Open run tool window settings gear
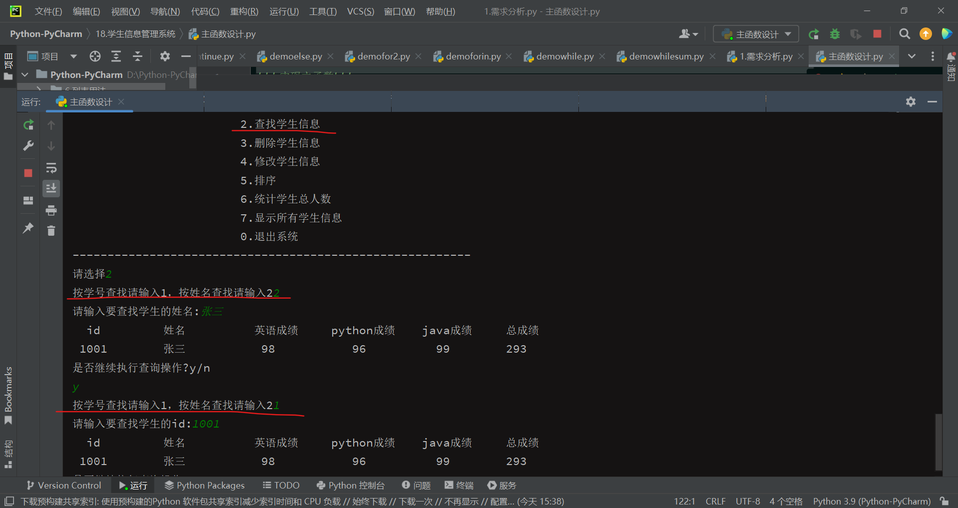Viewport: 958px width, 508px height. click(x=911, y=102)
